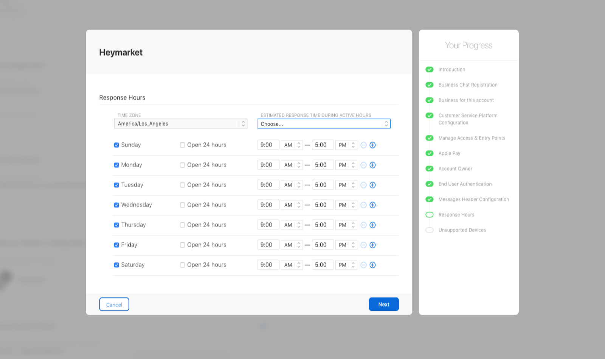The image size is (605, 359).
Task: Go to Introduction step in progress
Action: (x=452, y=69)
